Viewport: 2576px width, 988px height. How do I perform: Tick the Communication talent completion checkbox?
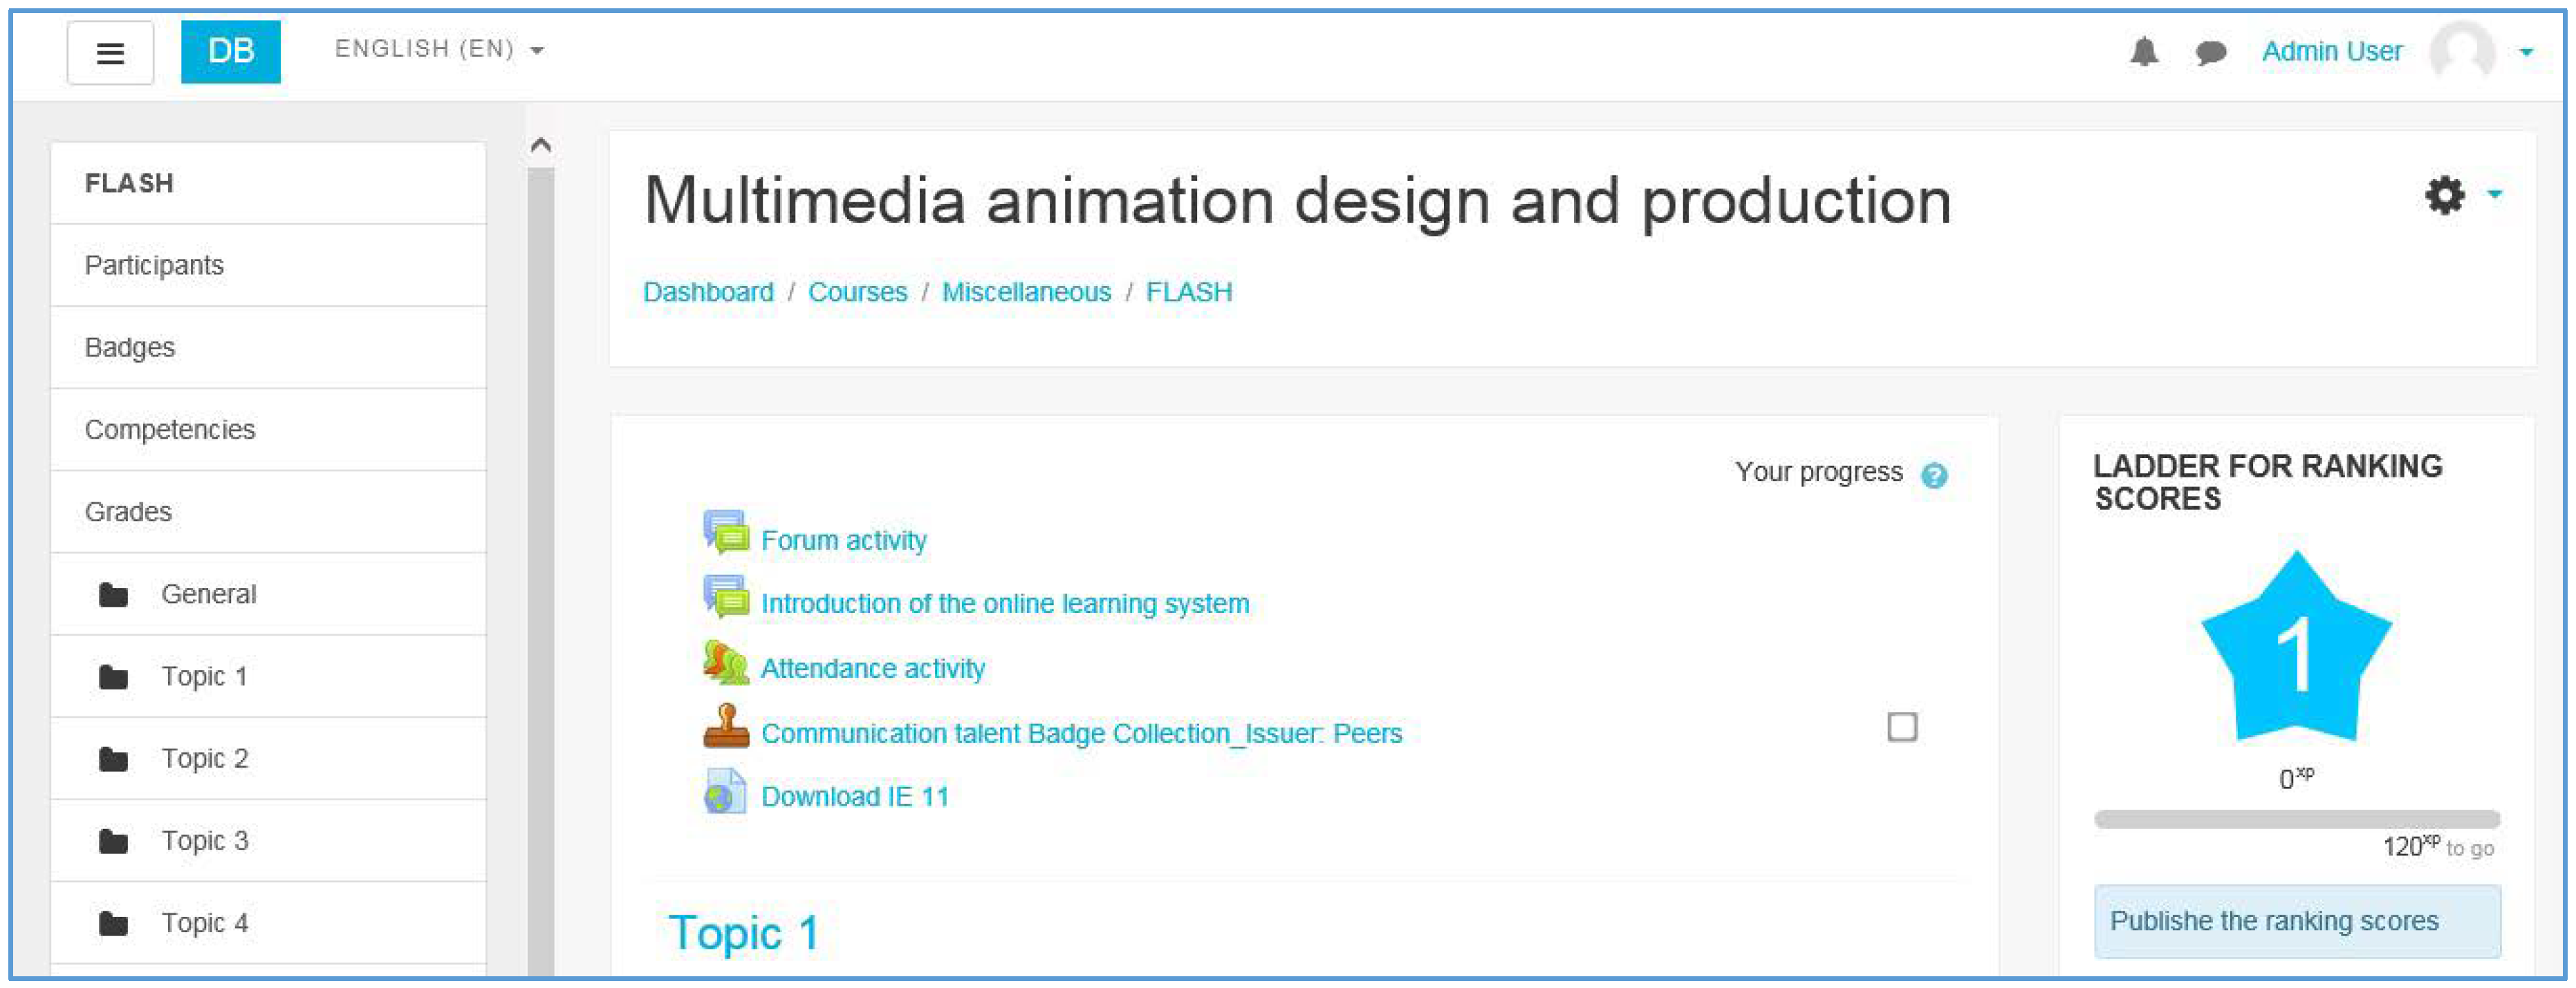point(1902,728)
